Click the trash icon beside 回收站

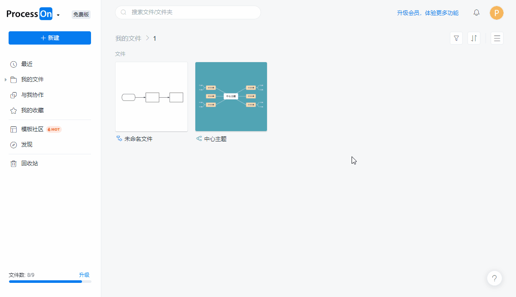pos(13,164)
